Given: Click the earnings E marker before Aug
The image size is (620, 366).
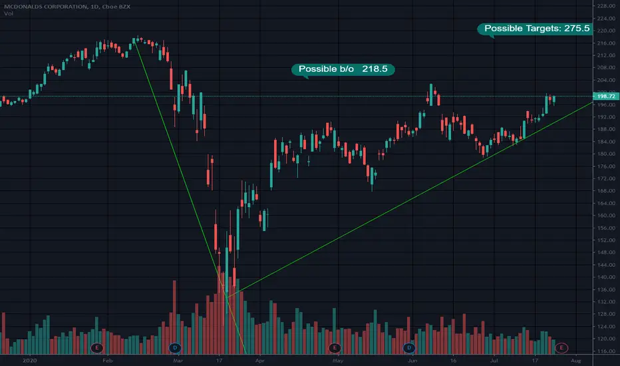Looking at the screenshot, I should 561,348.
